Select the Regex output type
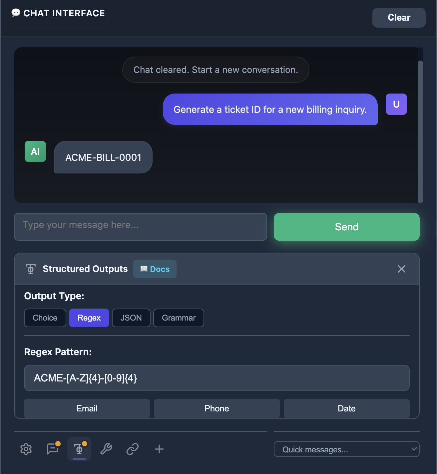437x474 pixels. 89,318
